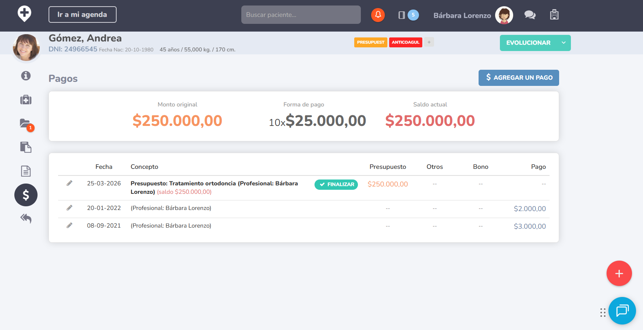Image resolution: width=643 pixels, height=330 pixels.
Task: Click the Finalizar button on budget row
Action: [x=336, y=184]
